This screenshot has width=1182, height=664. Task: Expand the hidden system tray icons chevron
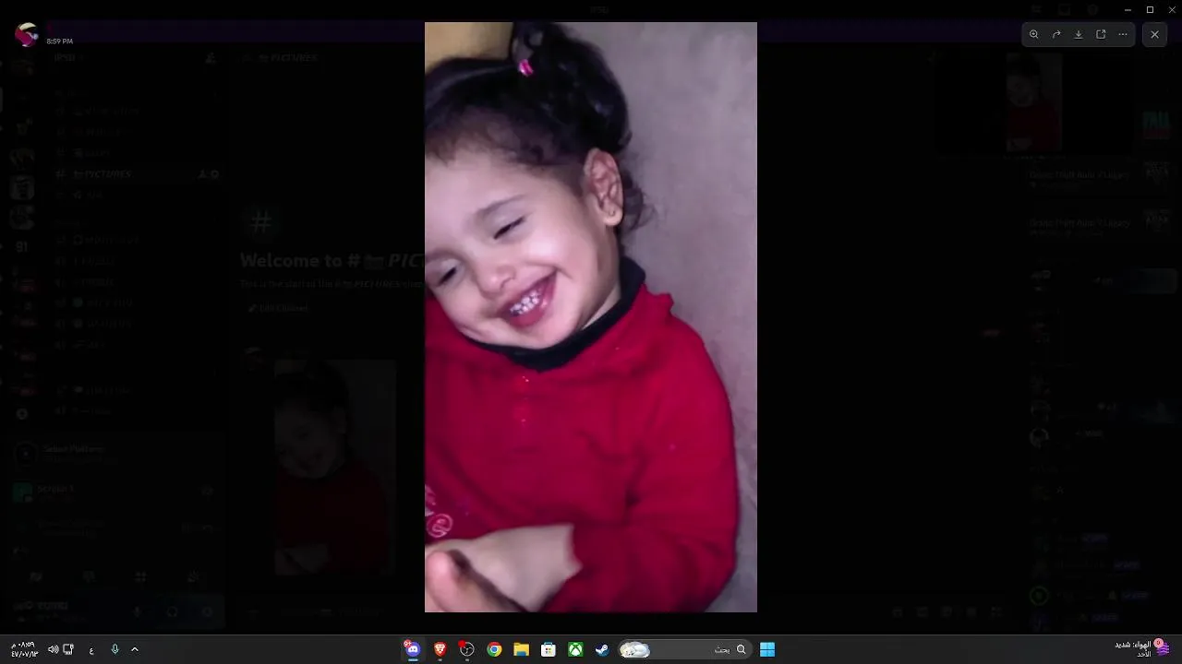(x=135, y=649)
